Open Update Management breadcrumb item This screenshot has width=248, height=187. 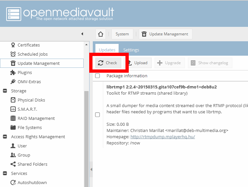(x=166, y=34)
